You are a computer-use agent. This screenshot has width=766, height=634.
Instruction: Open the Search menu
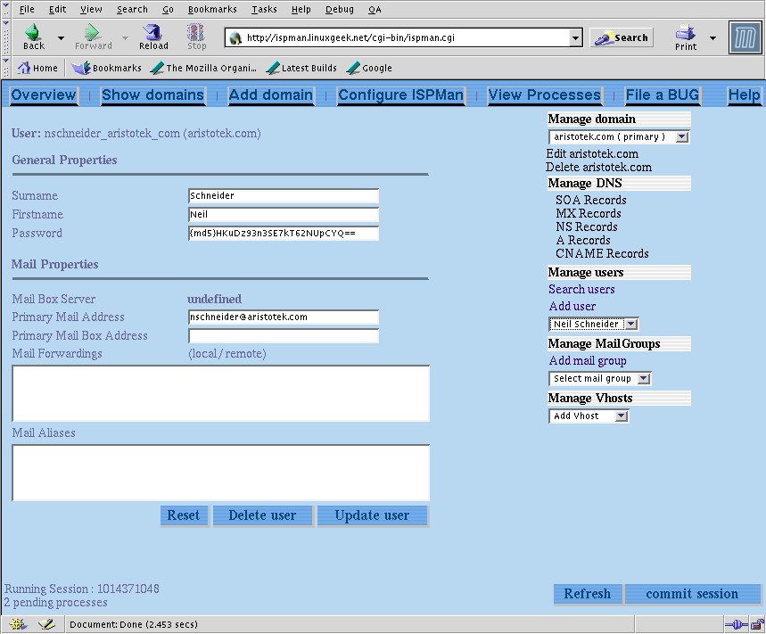coord(132,9)
